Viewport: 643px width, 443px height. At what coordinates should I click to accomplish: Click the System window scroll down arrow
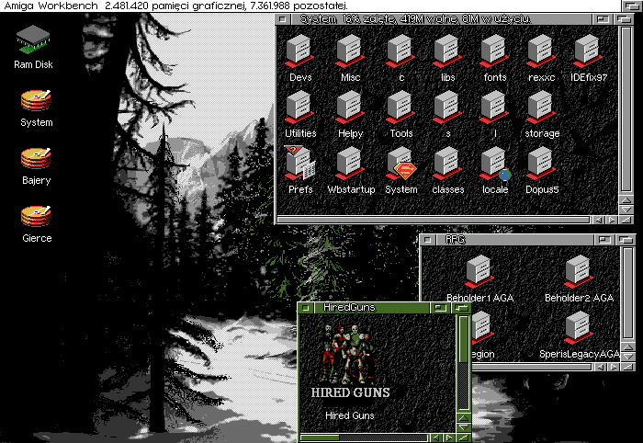click(626, 210)
